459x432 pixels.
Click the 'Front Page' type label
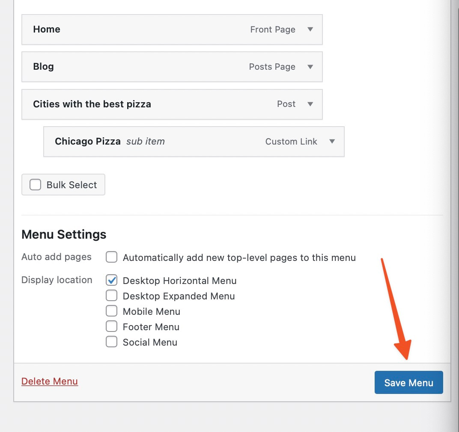tap(273, 30)
